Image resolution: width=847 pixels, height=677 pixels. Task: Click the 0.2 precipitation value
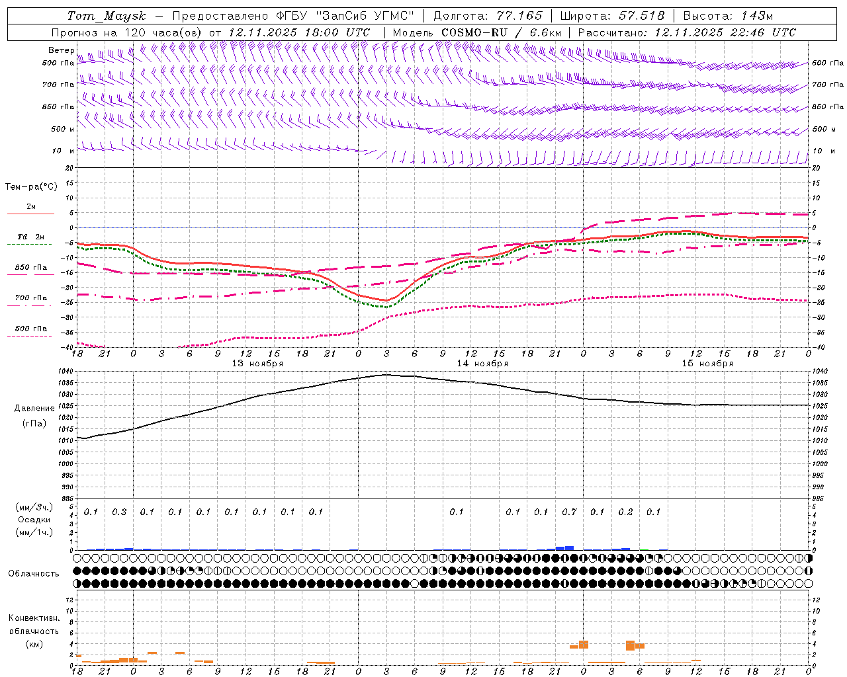pyautogui.click(x=625, y=512)
